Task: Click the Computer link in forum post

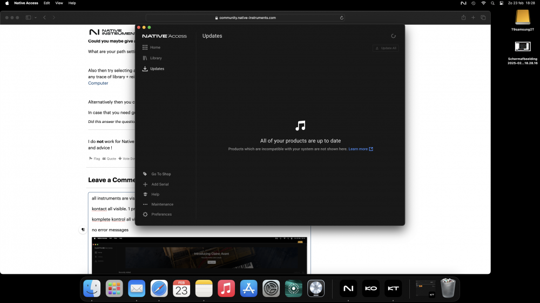Action: (98, 83)
